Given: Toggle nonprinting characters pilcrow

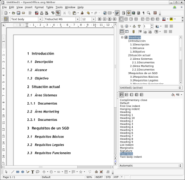Looking at the screenshot, I should [143, 13].
